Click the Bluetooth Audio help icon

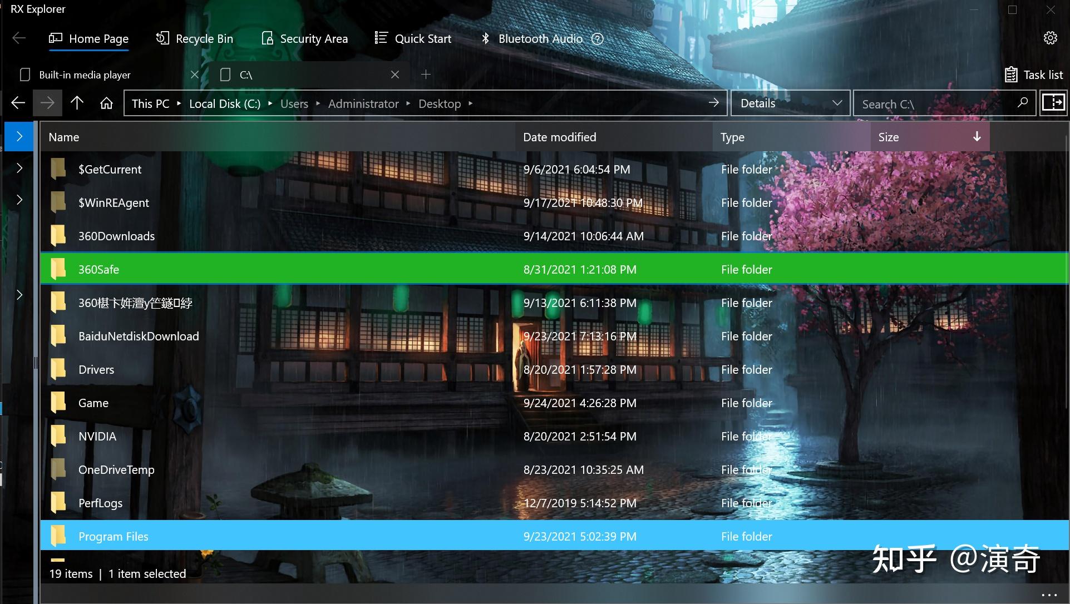point(597,39)
